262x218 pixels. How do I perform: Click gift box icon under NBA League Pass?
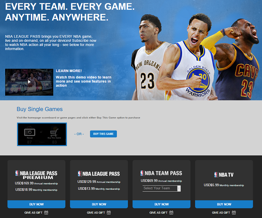tap(109, 213)
